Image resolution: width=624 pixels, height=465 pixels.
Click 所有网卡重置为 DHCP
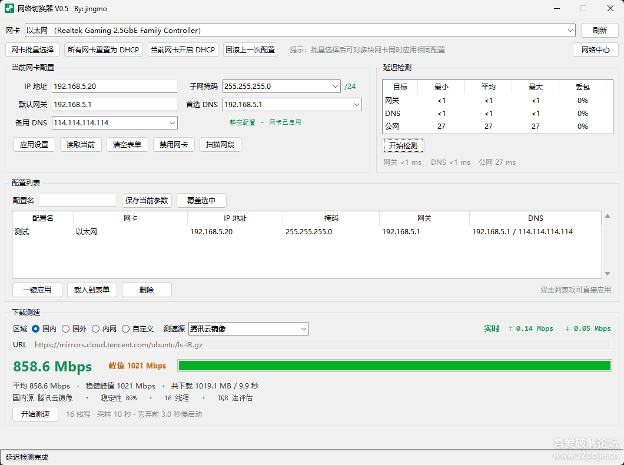tap(104, 49)
